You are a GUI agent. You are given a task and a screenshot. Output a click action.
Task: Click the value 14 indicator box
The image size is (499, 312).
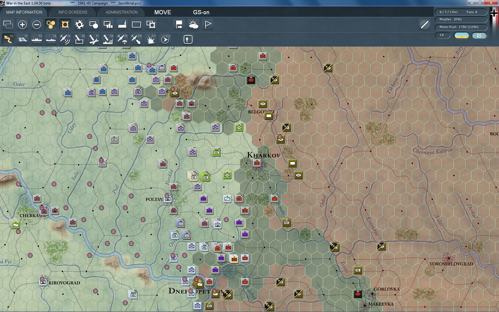click(443, 35)
